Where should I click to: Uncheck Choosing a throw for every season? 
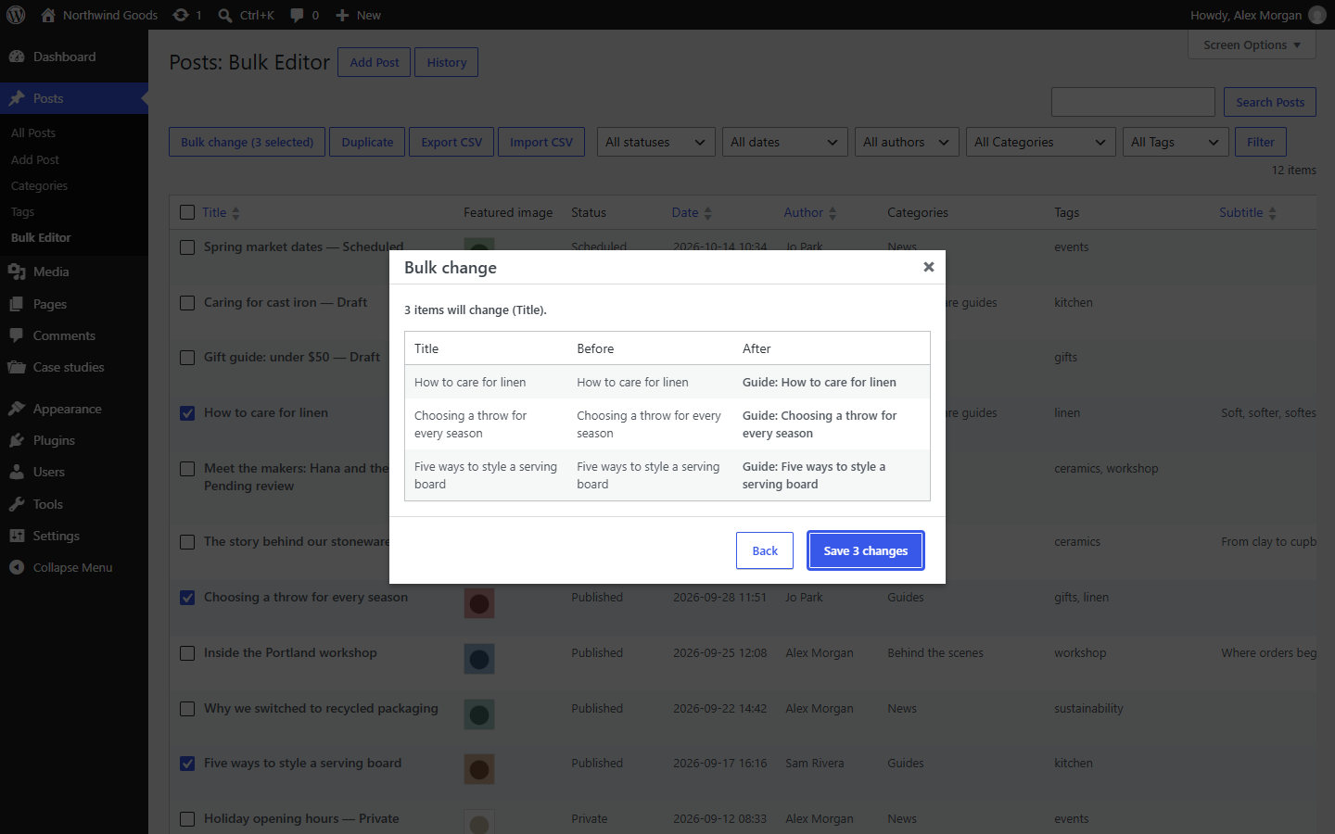[187, 598]
